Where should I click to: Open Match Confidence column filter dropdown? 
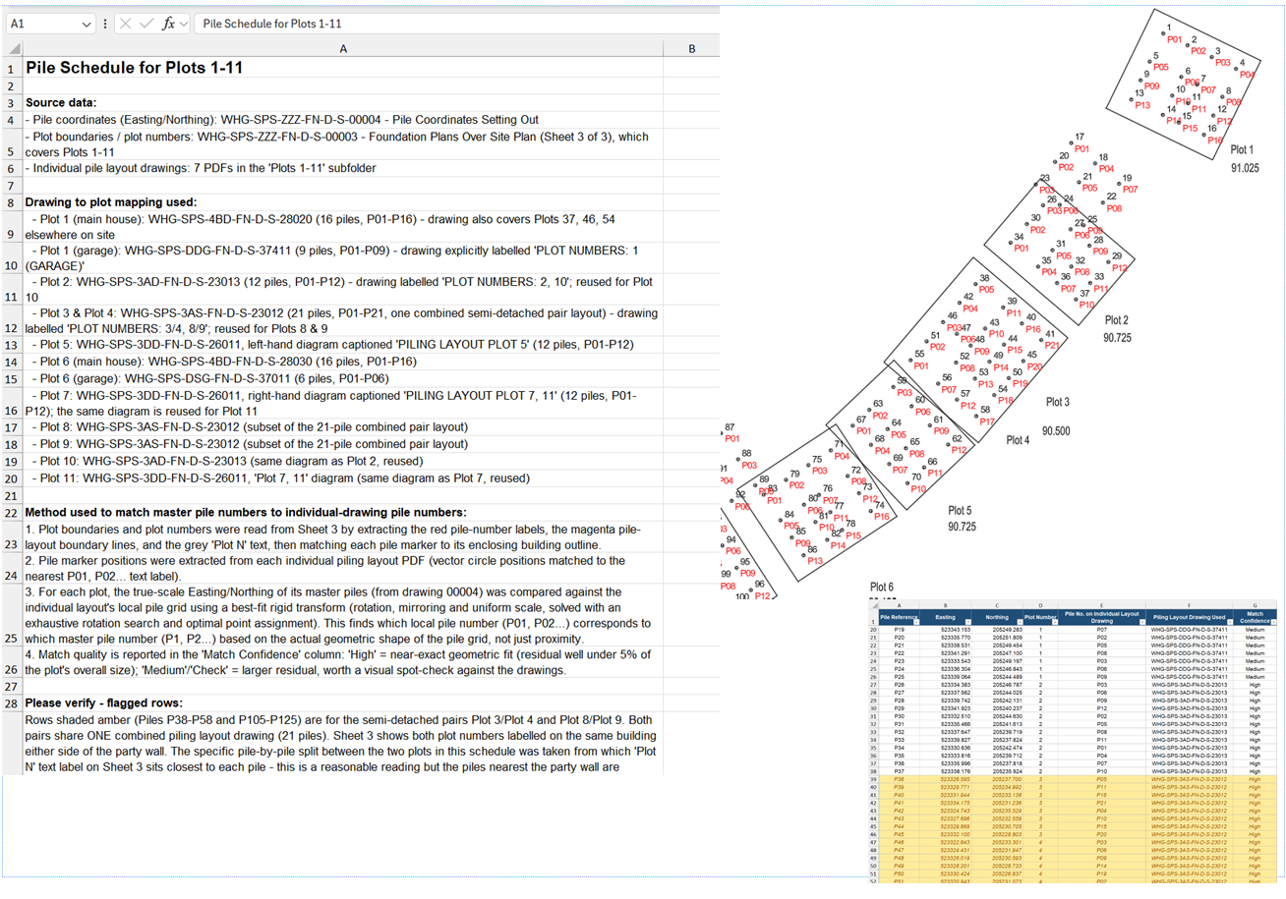(x=1273, y=622)
